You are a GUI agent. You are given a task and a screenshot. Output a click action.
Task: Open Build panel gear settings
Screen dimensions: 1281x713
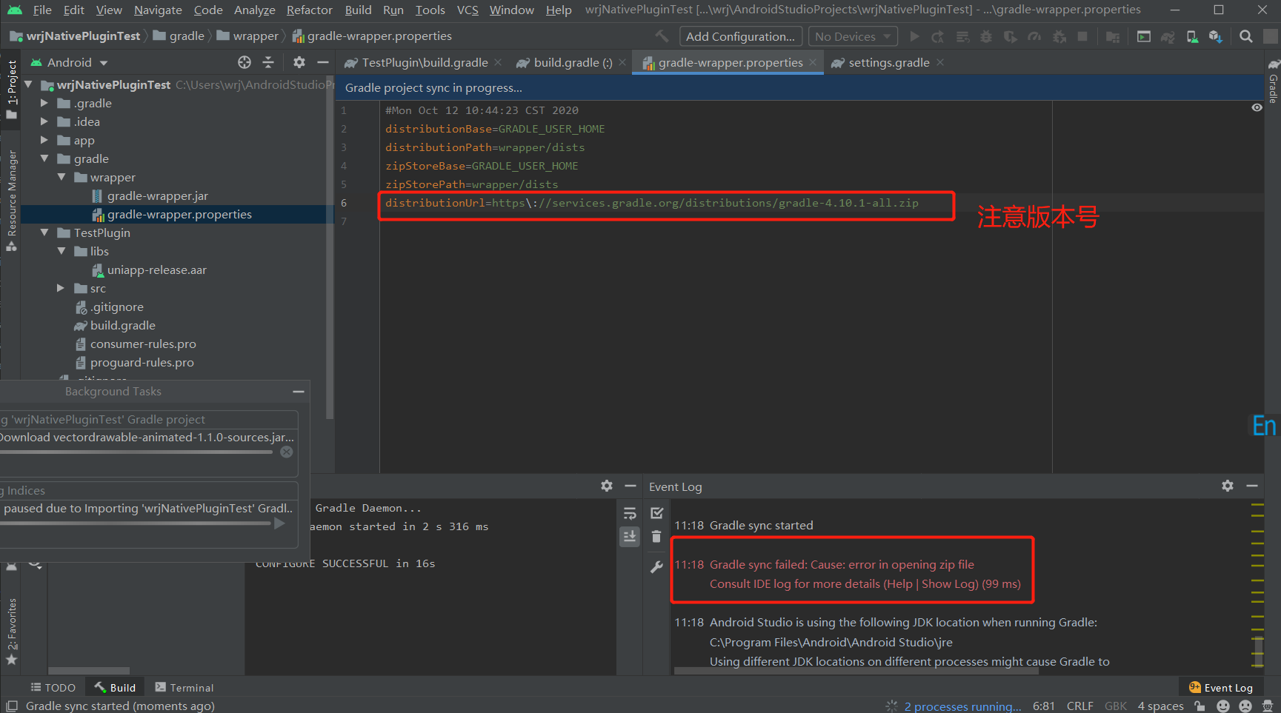(x=607, y=486)
